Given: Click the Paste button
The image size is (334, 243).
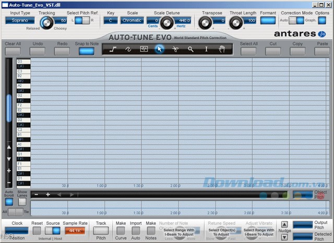Looking at the screenshot, I should coord(322,51).
